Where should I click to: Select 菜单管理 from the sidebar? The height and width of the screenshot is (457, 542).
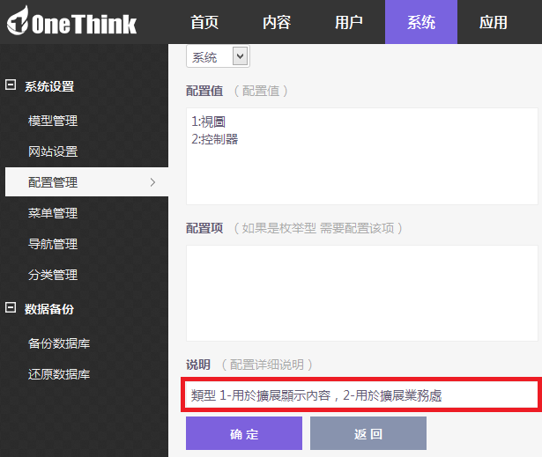pyautogui.click(x=53, y=213)
